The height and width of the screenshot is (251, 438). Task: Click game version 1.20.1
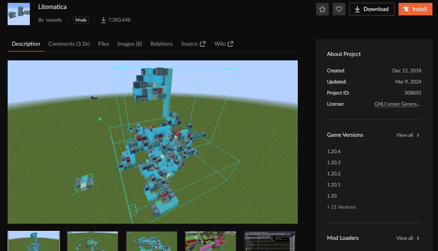click(334, 185)
